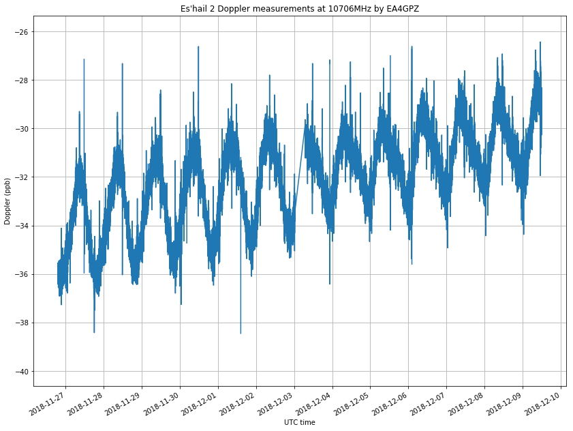Viewport: 573px width, 431px height.
Task: Click the y-axis tick label −38
Action: click(x=22, y=323)
